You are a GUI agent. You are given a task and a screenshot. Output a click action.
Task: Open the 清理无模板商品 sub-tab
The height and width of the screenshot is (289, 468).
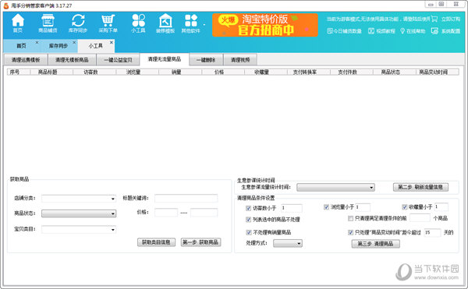[72, 60]
